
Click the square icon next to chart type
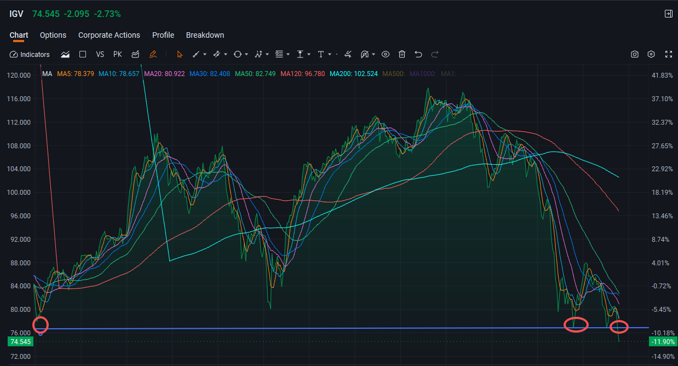click(83, 54)
